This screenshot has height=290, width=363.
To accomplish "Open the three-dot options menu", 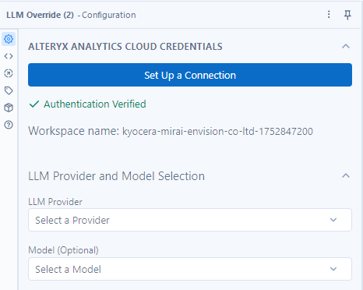I will 329,15.
